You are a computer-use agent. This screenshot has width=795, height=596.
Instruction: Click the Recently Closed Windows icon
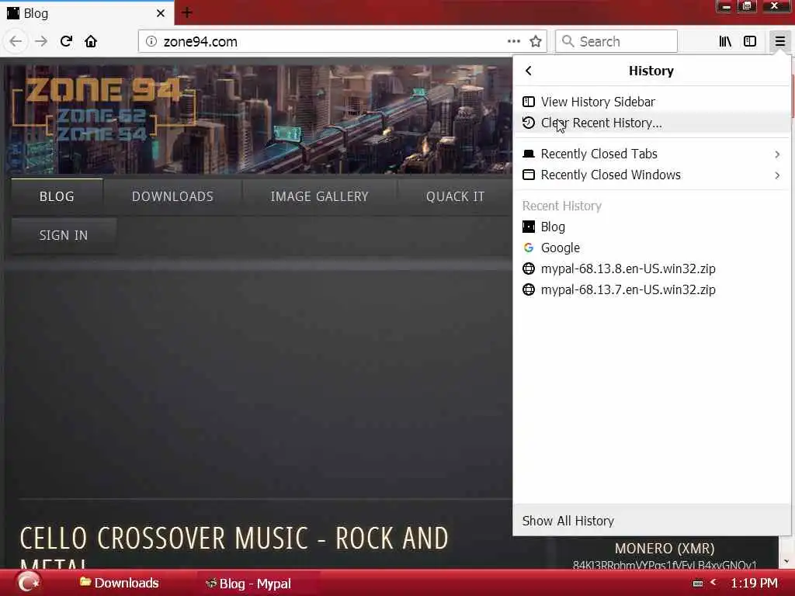coord(528,175)
